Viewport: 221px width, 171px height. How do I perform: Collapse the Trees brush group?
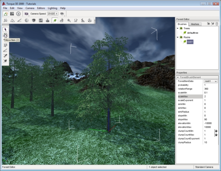pyautogui.click(x=177, y=28)
